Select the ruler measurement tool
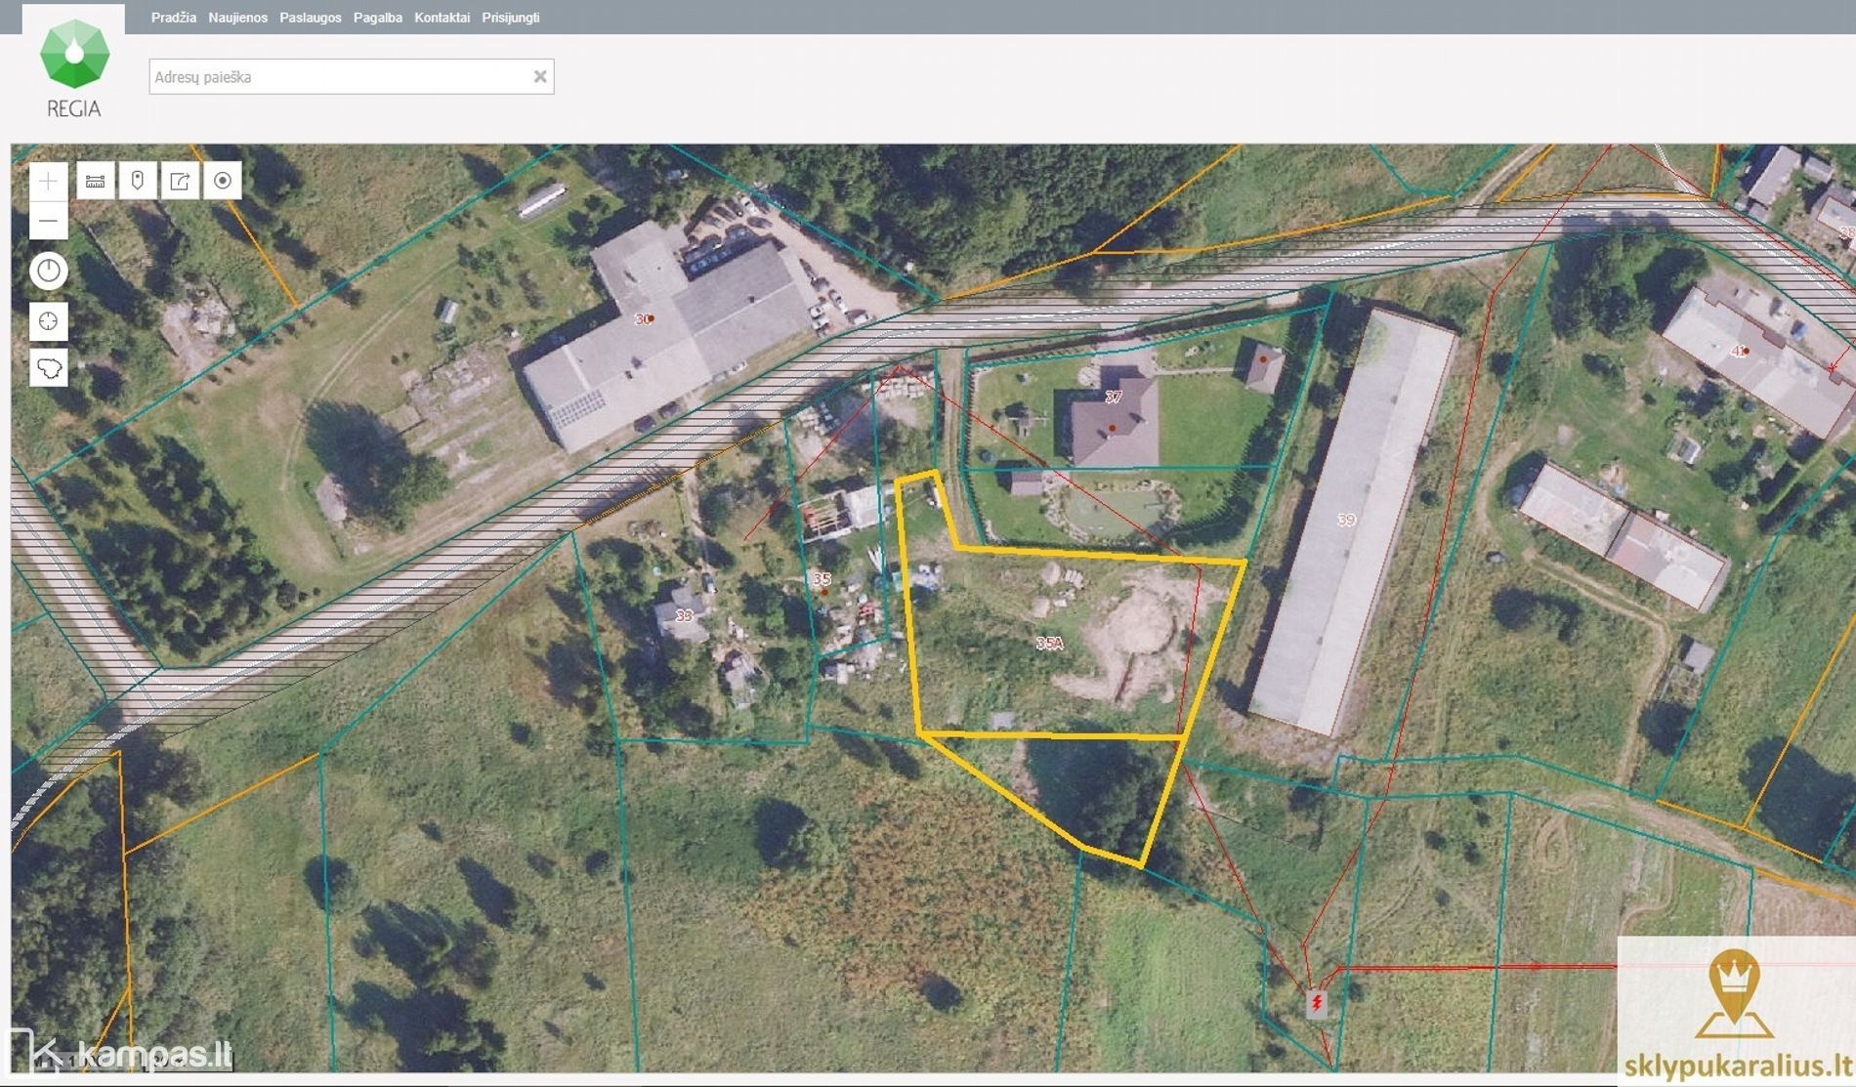Screen dimensions: 1856x1087 pyautogui.click(x=95, y=181)
